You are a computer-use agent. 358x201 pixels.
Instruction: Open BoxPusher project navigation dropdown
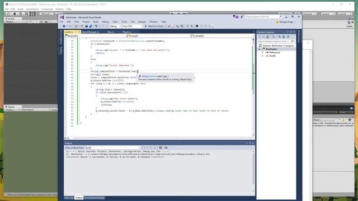[x=96, y=36]
